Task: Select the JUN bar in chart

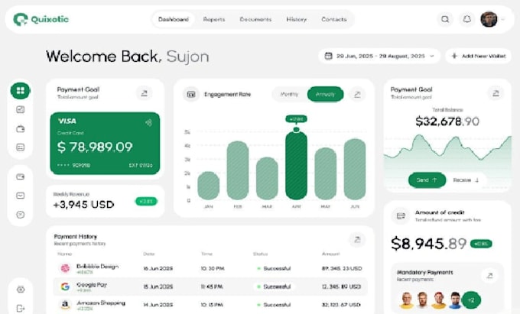Action: click(x=355, y=170)
